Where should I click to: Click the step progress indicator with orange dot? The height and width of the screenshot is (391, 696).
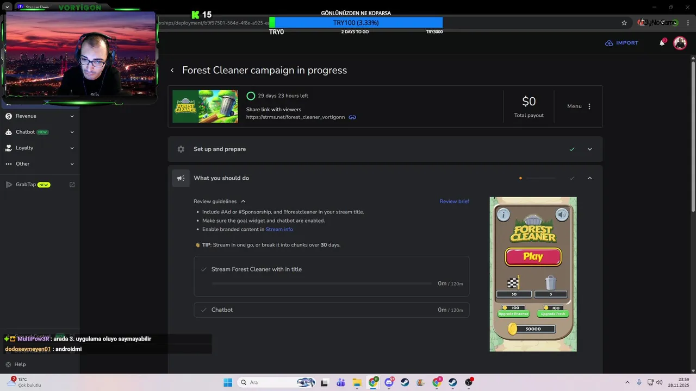pyautogui.click(x=537, y=178)
